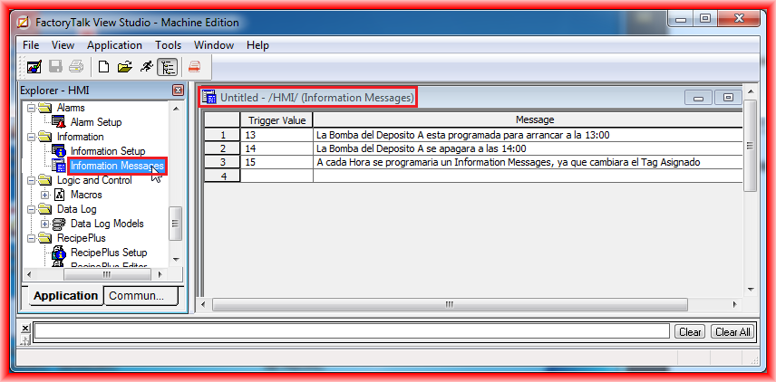Viewport: 776px width, 382px height.
Task: Expand the Data Log Models node
Action: pos(45,224)
